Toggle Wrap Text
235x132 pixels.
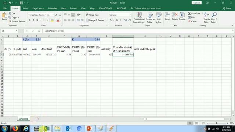(92, 15)
